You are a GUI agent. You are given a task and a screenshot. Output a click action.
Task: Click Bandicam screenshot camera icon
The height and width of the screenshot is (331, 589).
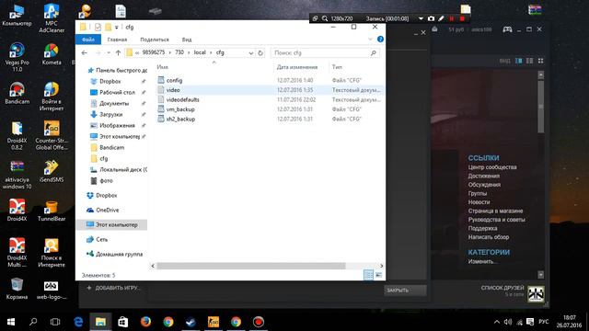pos(431,18)
